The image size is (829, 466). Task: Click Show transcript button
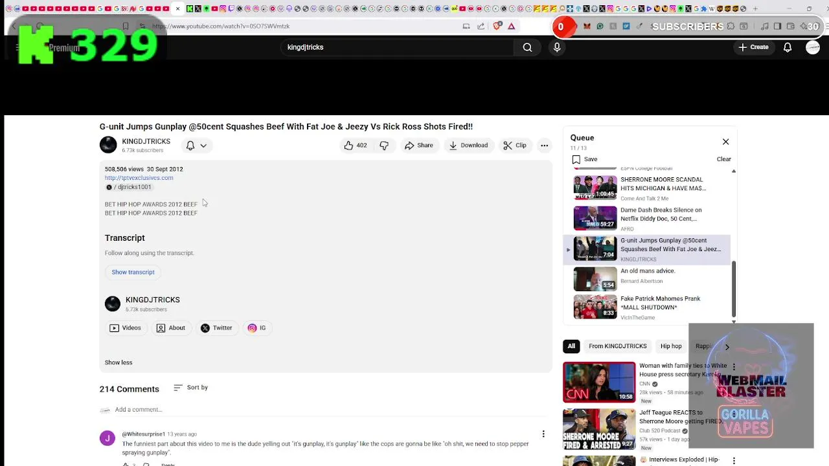[133, 272]
